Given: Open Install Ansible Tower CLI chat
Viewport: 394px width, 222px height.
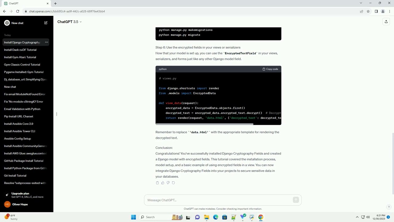Looking at the screenshot, I should point(26,131).
